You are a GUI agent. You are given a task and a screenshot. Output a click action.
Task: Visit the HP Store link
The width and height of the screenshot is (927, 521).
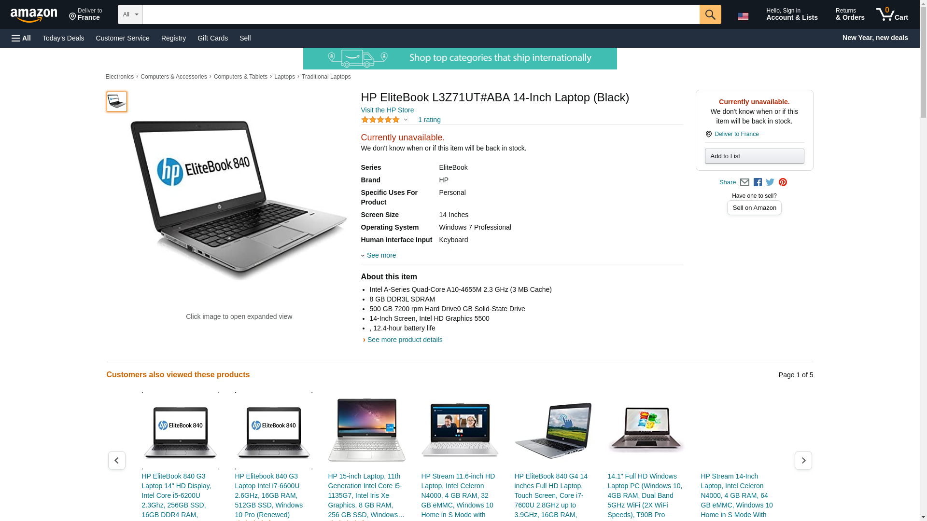[387, 110]
